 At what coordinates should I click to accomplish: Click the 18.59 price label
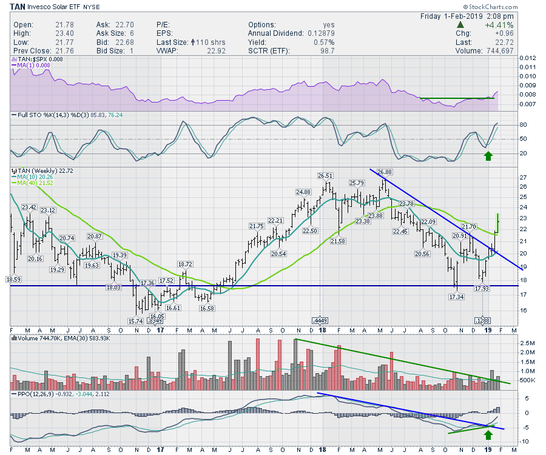(x=13, y=279)
